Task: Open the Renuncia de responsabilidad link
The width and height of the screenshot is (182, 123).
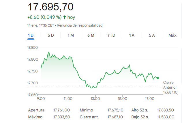Action: pyautogui.click(x=80, y=25)
